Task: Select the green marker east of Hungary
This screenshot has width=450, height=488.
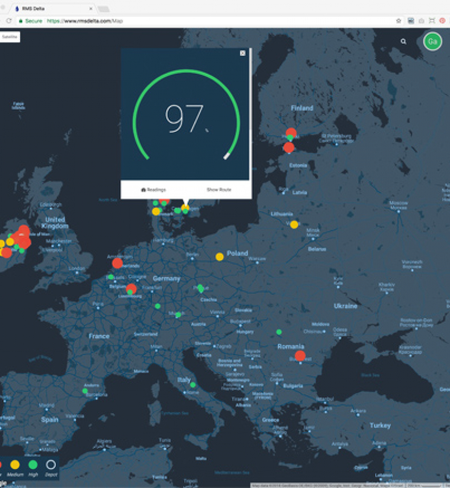Action: point(279,332)
